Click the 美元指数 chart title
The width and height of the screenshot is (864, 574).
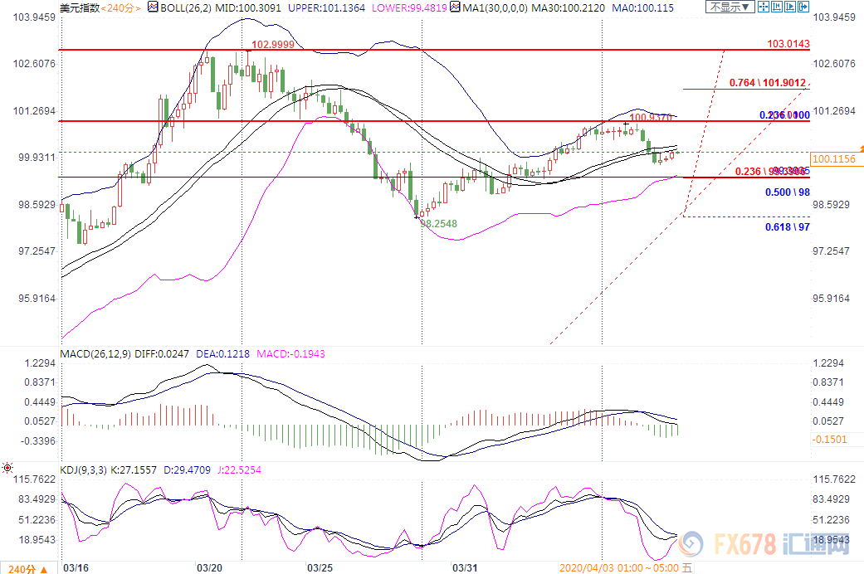(x=79, y=7)
